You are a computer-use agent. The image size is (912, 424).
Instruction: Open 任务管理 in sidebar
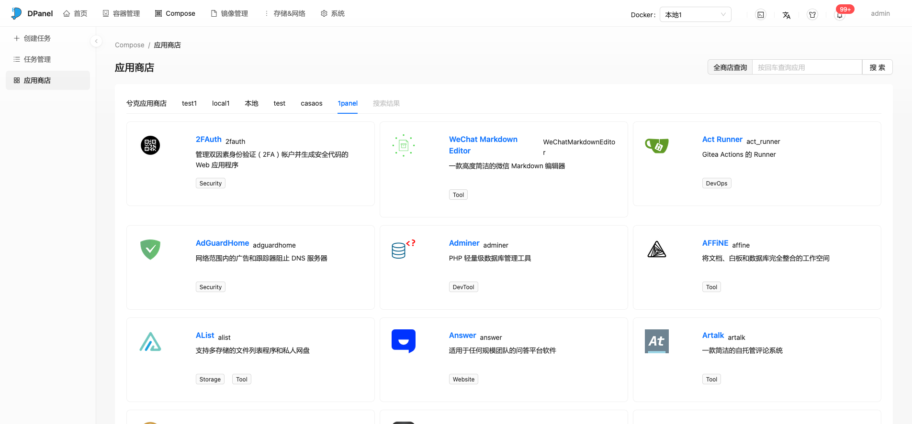click(x=48, y=59)
